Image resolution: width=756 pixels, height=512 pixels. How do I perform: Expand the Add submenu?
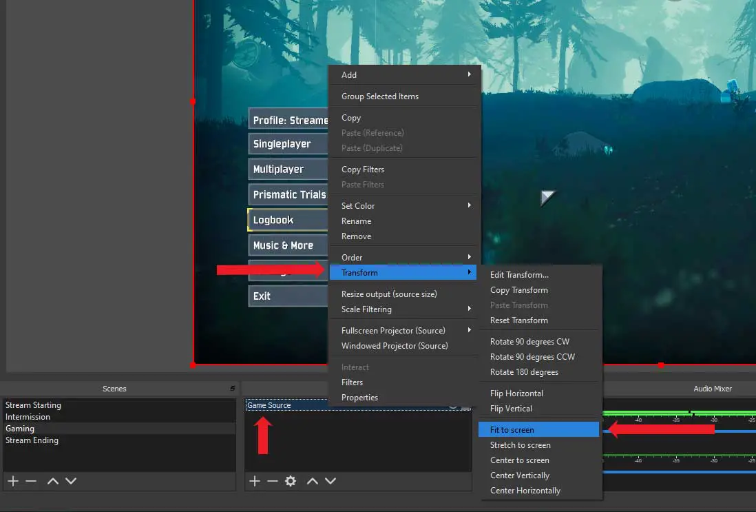(x=404, y=75)
